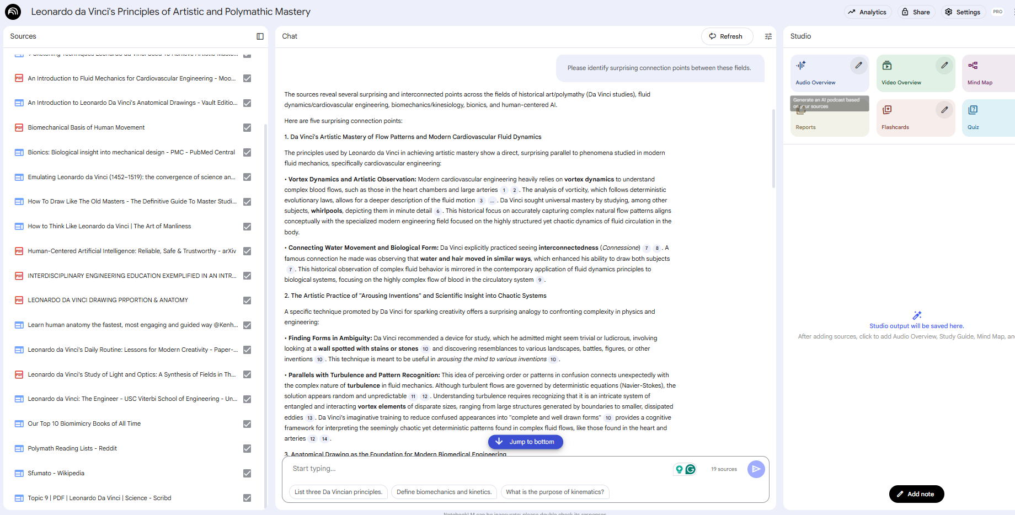Expand the '...' more citations chip
1015x515 pixels.
tap(492, 201)
